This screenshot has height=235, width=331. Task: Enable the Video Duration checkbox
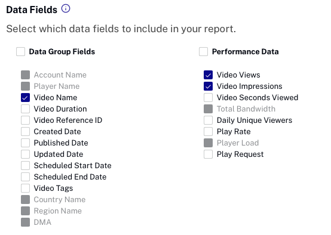pos(25,109)
